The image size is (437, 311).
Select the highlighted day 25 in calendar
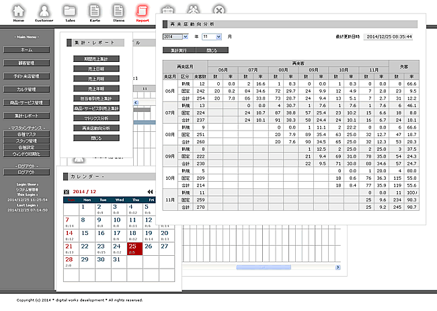134,248
